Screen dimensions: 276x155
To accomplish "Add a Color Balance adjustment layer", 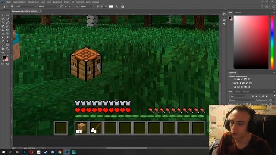I will coord(237,83).
